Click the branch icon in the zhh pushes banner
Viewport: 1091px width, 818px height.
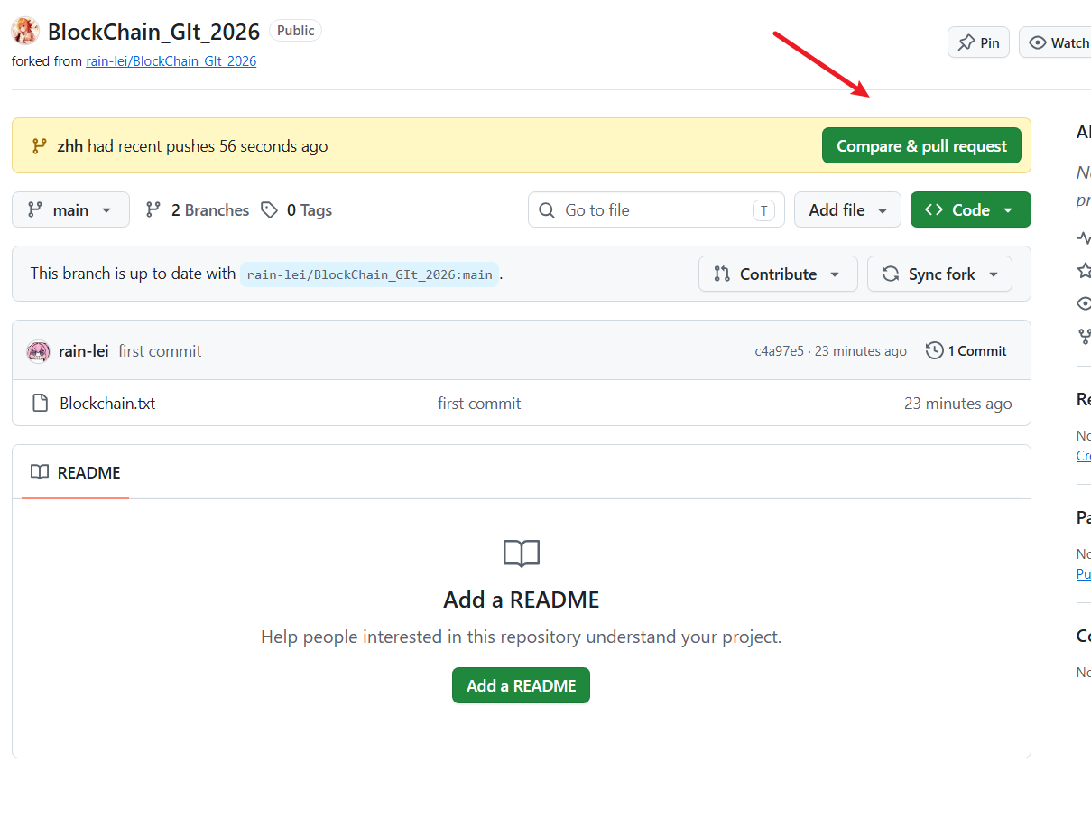click(x=39, y=146)
